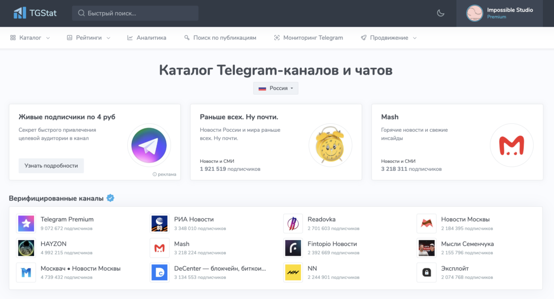Click the Эксплойт lock icon
This screenshot has height=299, width=554.
point(426,273)
